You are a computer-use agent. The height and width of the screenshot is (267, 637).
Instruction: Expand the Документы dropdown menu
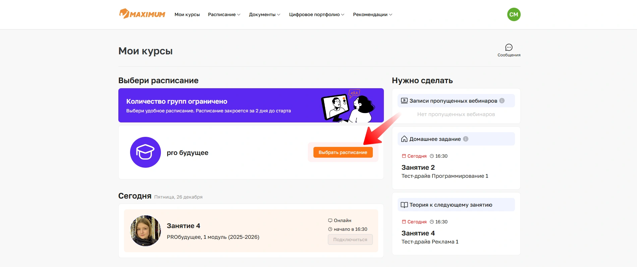tap(265, 14)
